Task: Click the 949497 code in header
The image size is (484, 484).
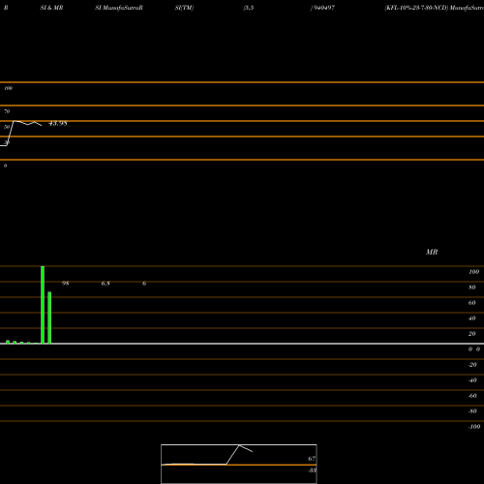Action: (x=323, y=8)
